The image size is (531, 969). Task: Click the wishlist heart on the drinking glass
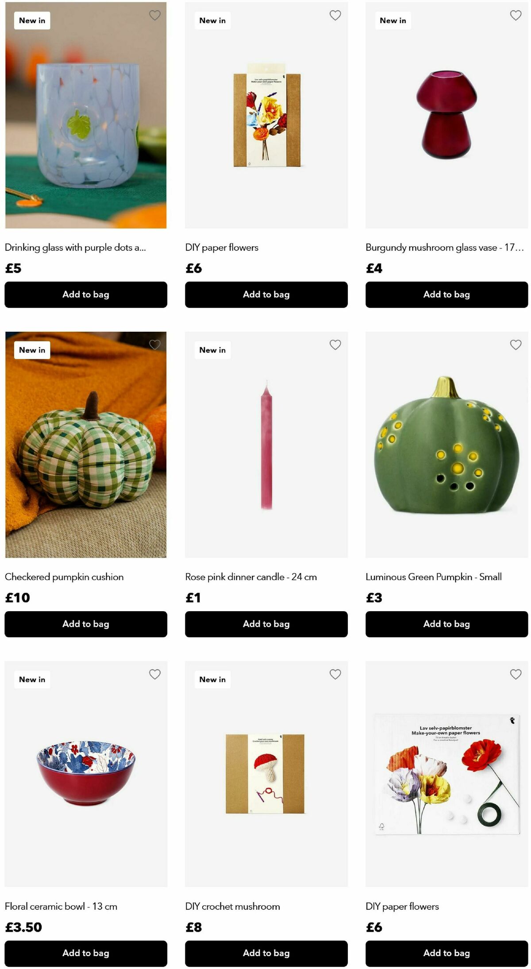click(154, 15)
